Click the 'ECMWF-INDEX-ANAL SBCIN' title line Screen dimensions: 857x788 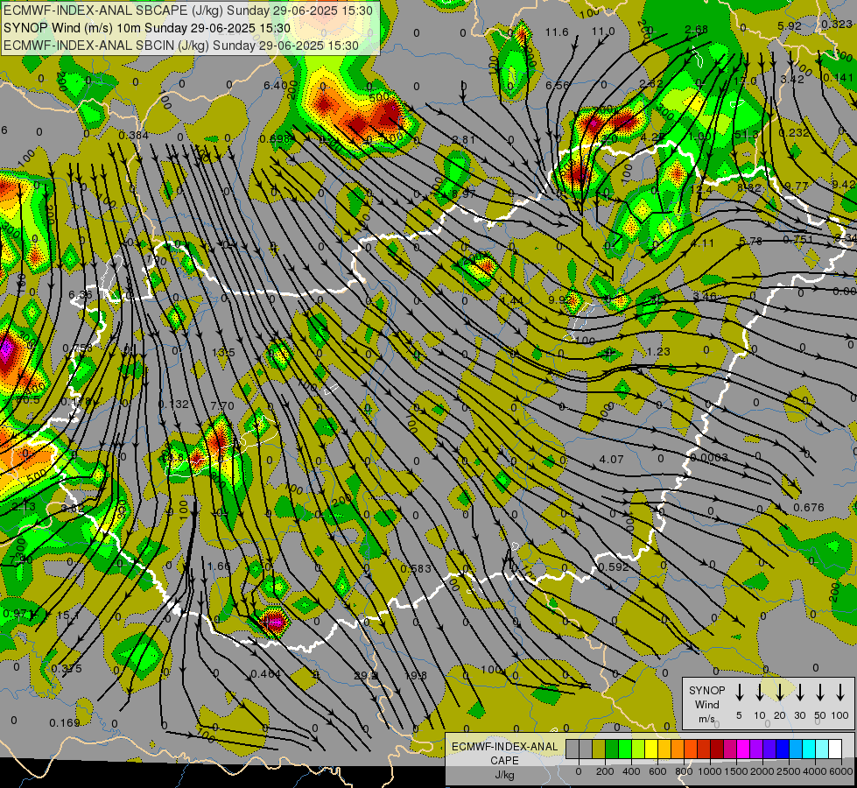coord(181,46)
